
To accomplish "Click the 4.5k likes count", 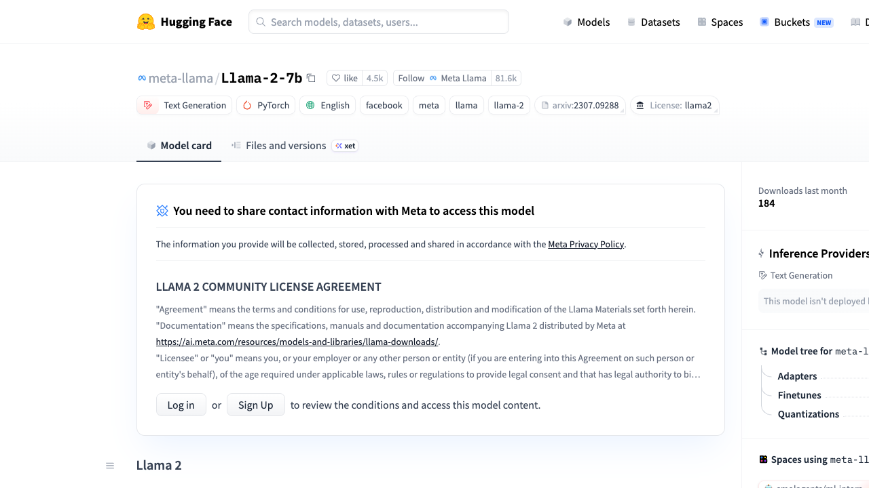I will click(x=375, y=78).
